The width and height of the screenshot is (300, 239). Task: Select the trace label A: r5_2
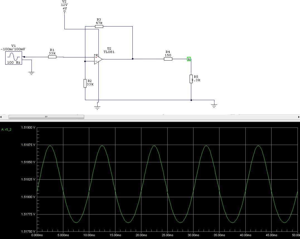[6, 130]
